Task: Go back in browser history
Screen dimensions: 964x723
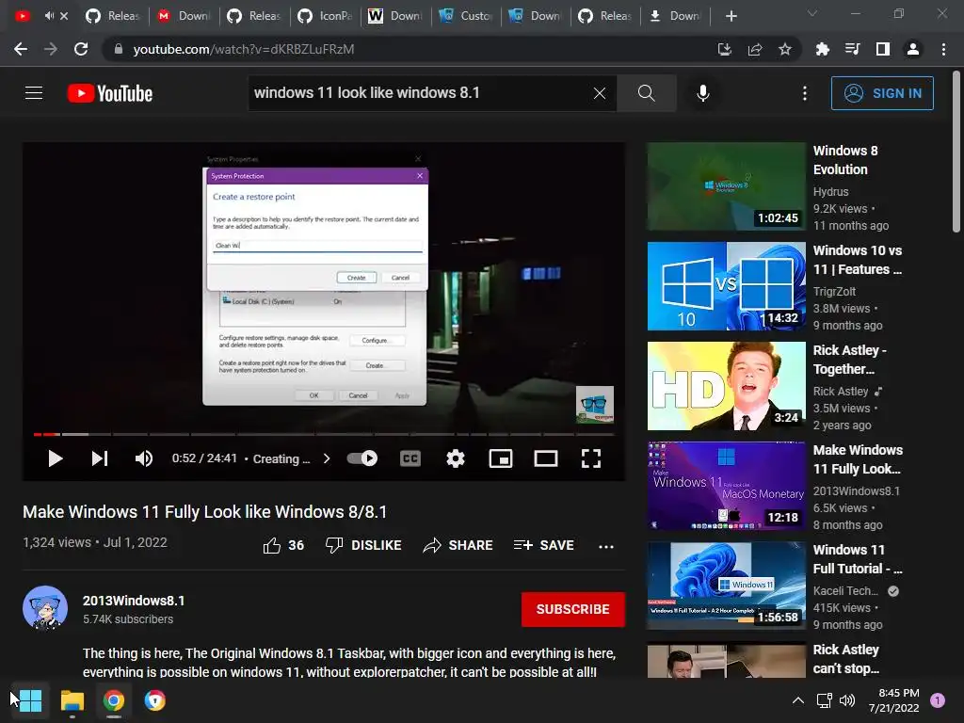Action: click(21, 49)
